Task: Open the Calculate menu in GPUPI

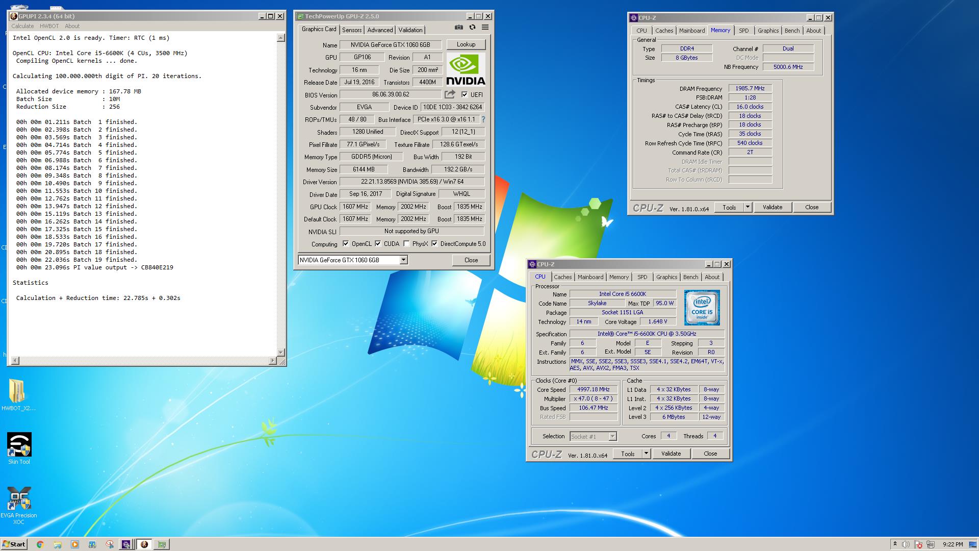Action: pos(22,26)
